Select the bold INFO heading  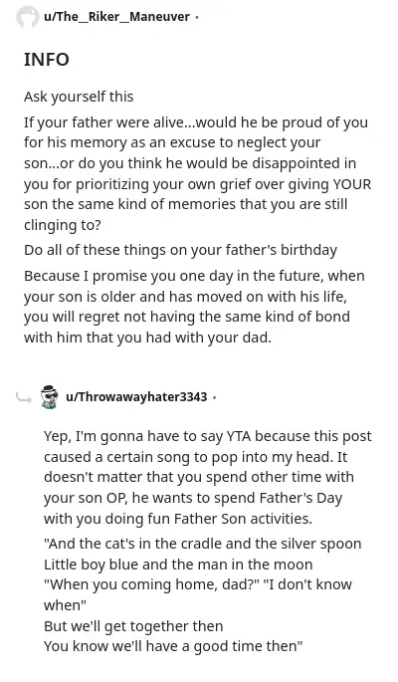pyautogui.click(x=47, y=60)
